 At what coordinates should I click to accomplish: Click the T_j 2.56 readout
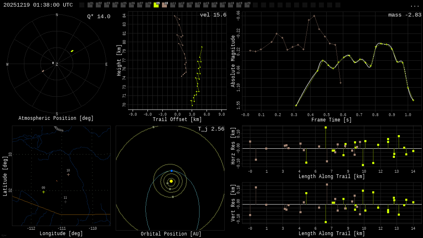[x=211, y=129]
